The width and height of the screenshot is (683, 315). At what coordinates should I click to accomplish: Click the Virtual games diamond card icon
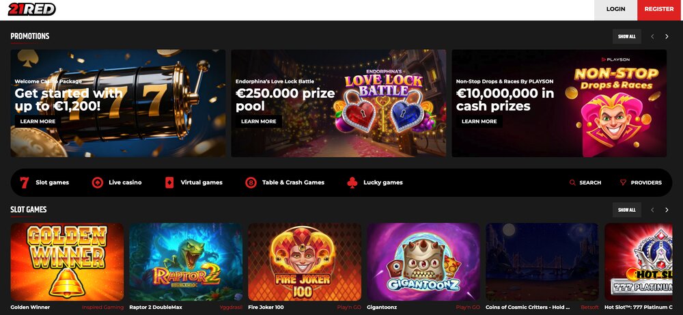[x=169, y=182]
